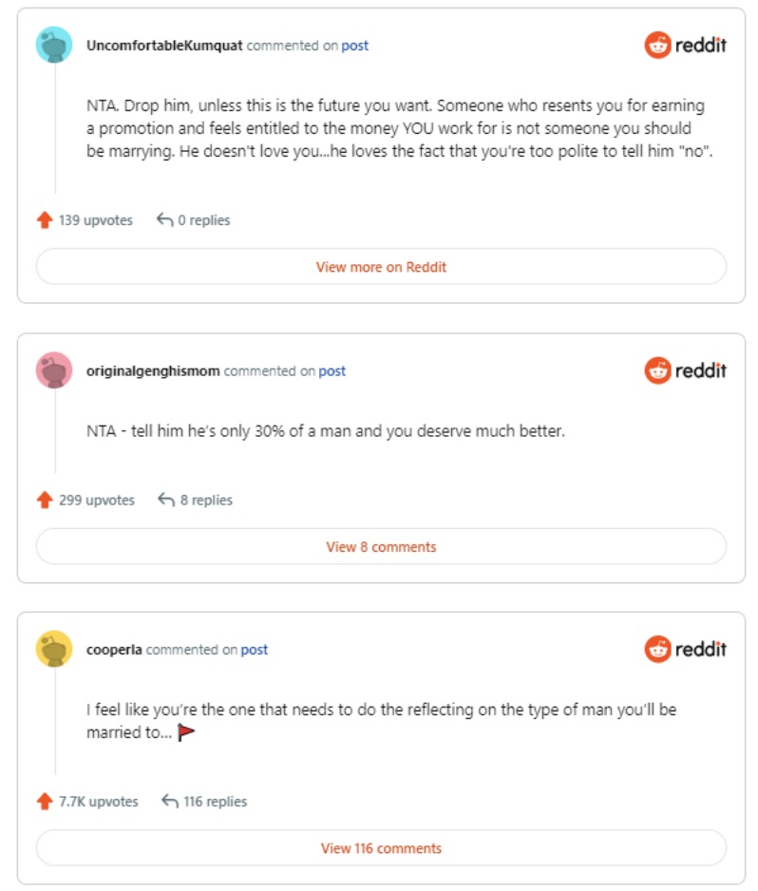The width and height of the screenshot is (758, 891).
Task: Click cooperla's yellow avatar icon
Action: click(54, 650)
